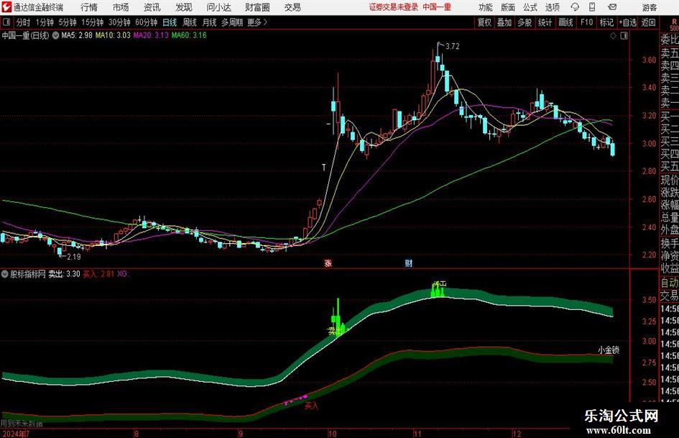Open the 财富圈 menu
This screenshot has height=438, width=679.
pos(257,7)
